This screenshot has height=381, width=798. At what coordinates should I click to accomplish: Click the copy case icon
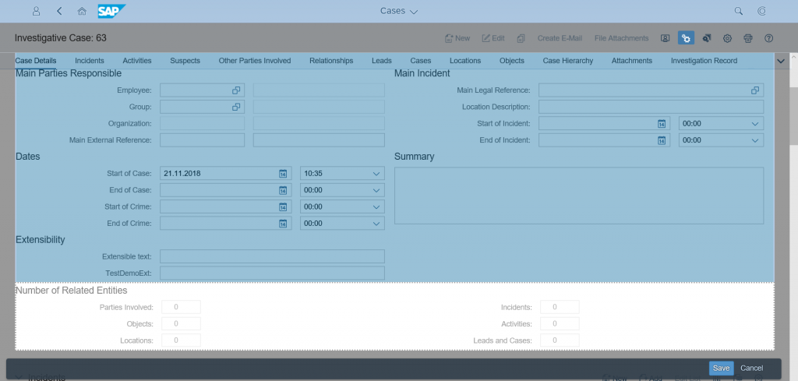click(x=521, y=38)
